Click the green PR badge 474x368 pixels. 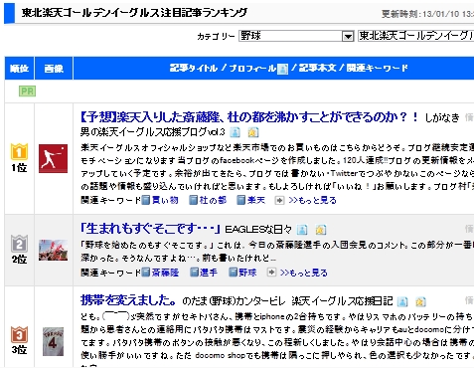tap(27, 92)
